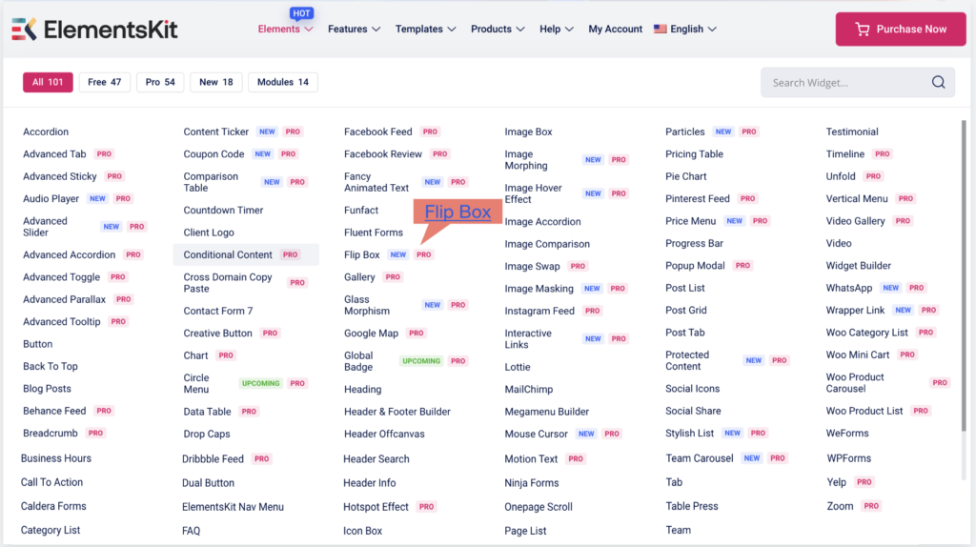976x547 pixels.
Task: Click the US flag language icon
Action: tap(660, 29)
